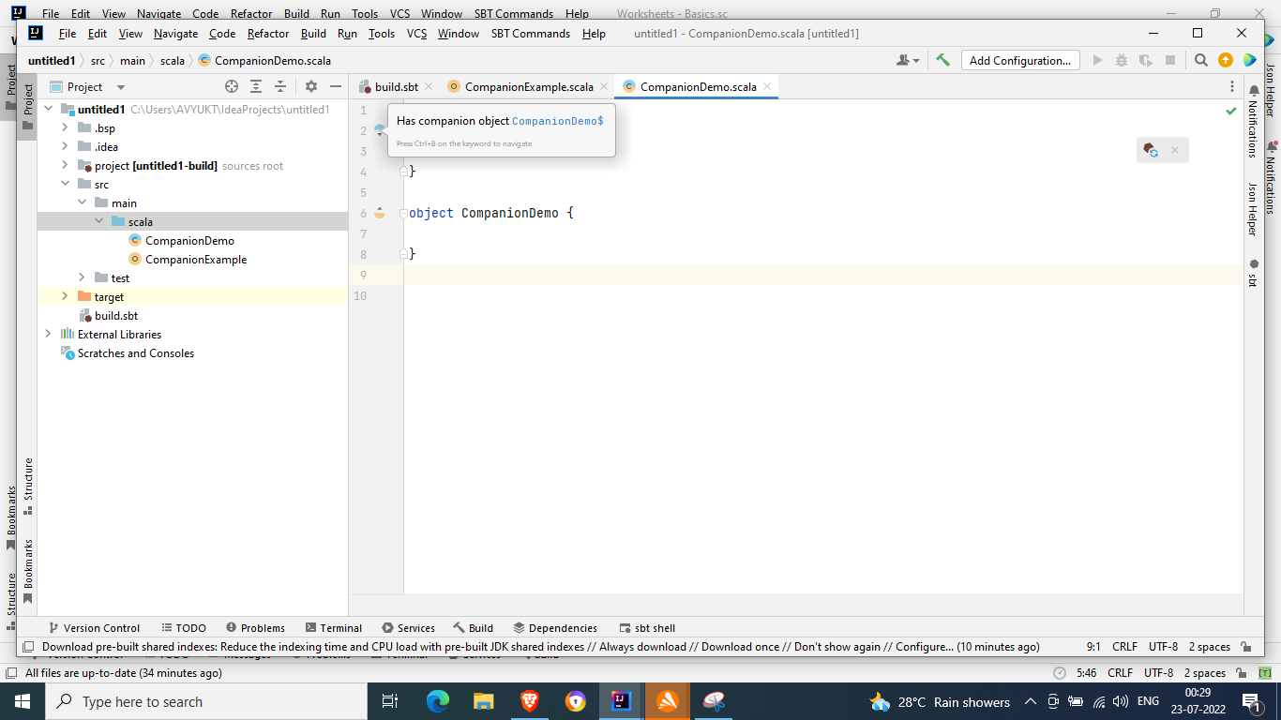This screenshot has width=1281, height=720.
Task: Click the IDE update notification orange arrow icon
Action: (x=1226, y=59)
